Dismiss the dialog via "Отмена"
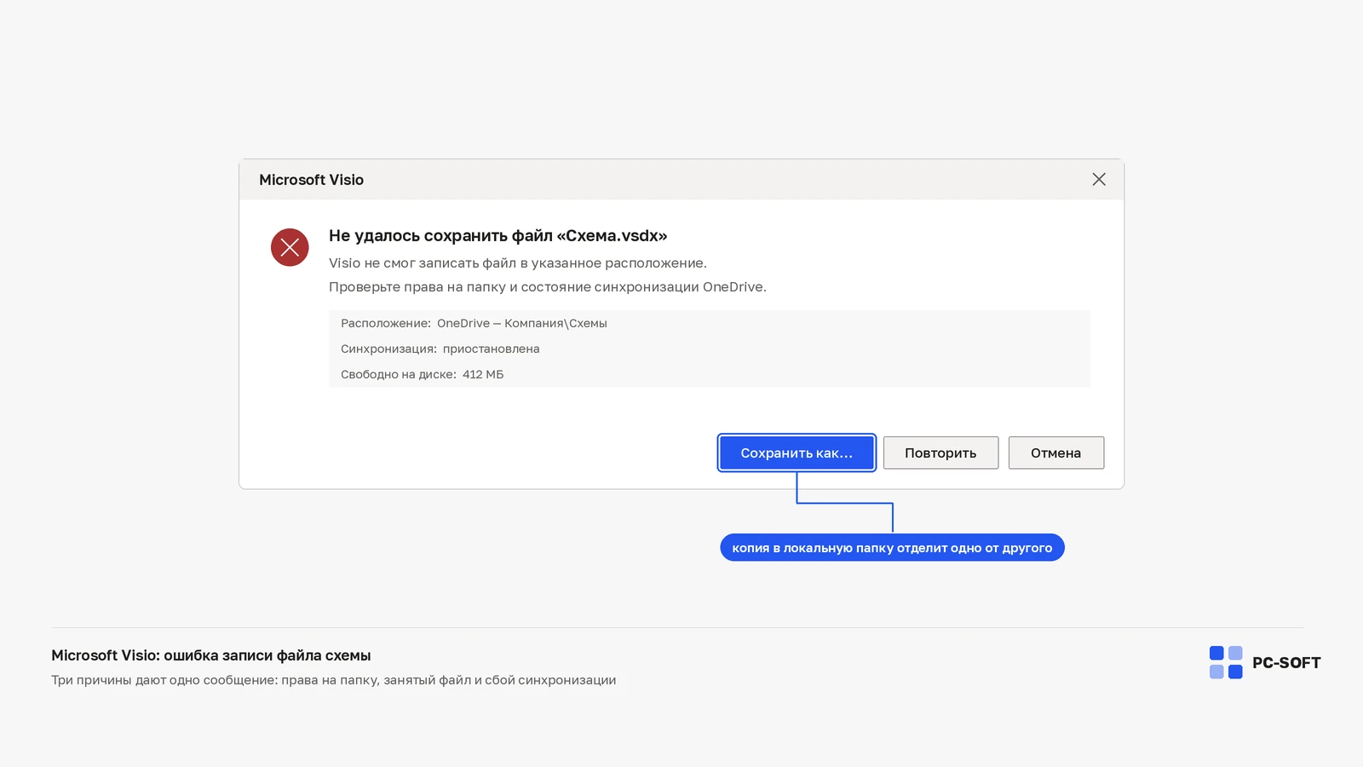Image resolution: width=1363 pixels, height=767 pixels. click(x=1056, y=453)
